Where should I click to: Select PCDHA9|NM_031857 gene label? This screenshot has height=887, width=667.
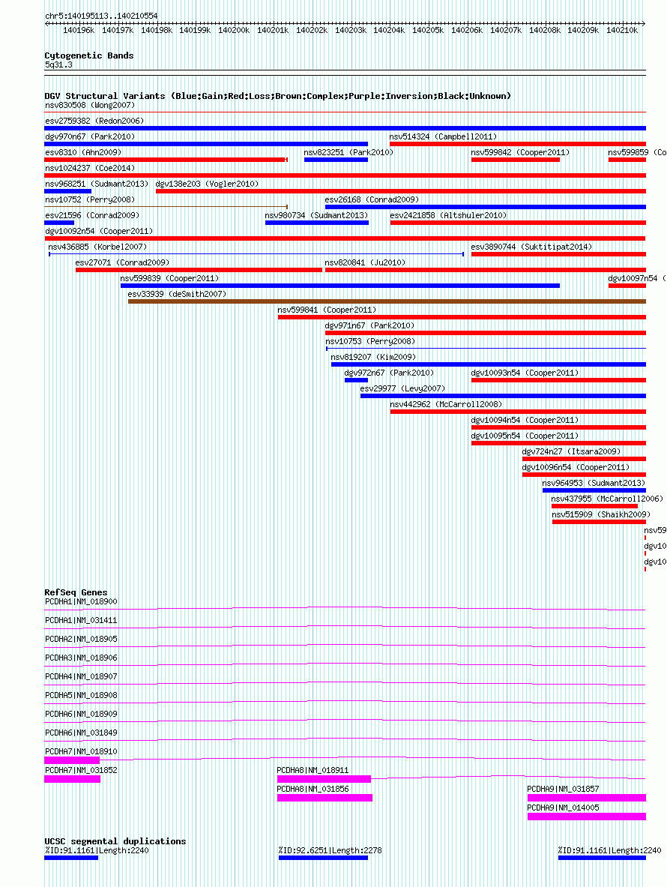tap(563, 789)
